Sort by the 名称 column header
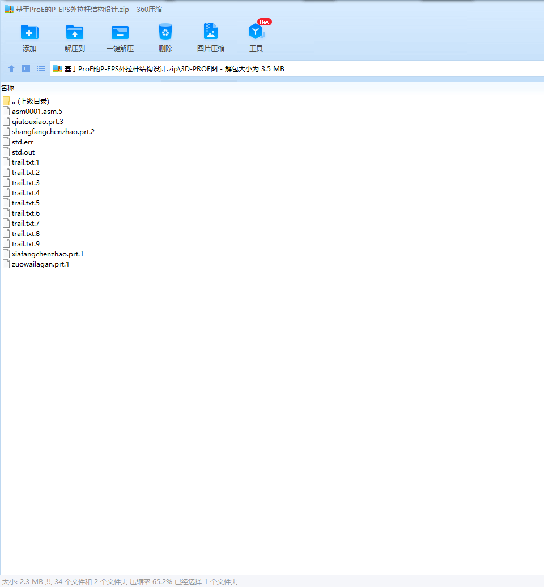Image resolution: width=544 pixels, height=587 pixels. (7, 88)
